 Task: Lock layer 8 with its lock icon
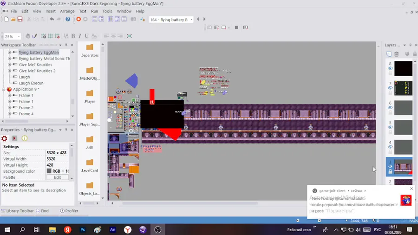[390, 73]
